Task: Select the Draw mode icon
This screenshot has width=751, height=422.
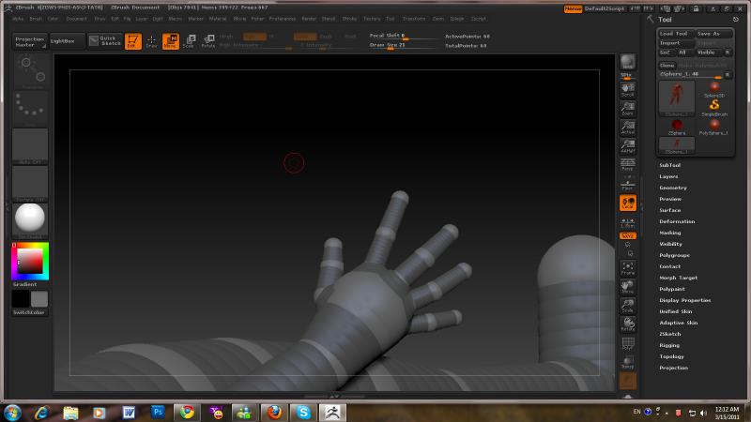Action: click(151, 41)
